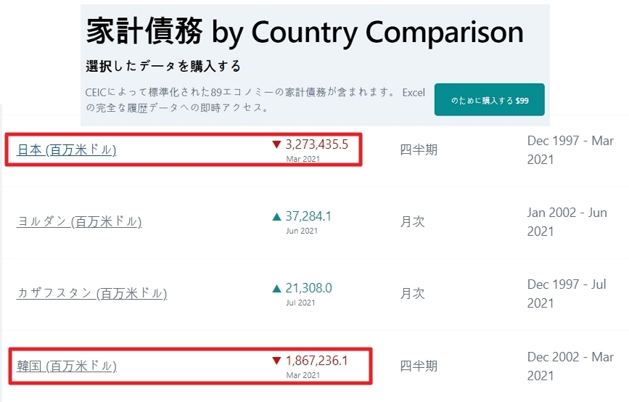Select Japan's value 3,273,435.5

316,144
